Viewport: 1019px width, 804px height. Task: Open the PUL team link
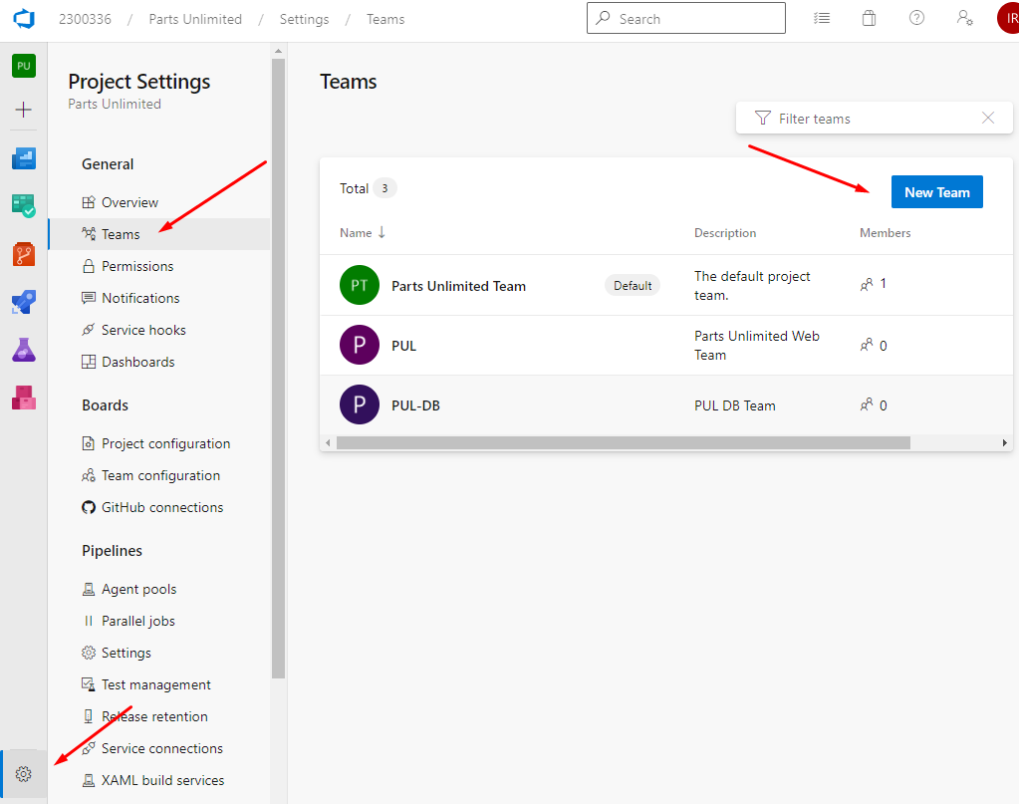pyautogui.click(x=403, y=346)
